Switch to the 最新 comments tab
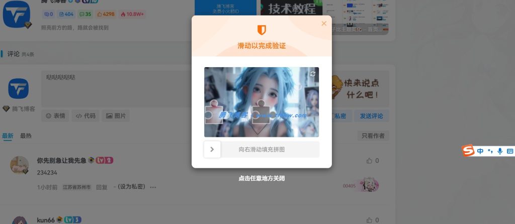 8,136
